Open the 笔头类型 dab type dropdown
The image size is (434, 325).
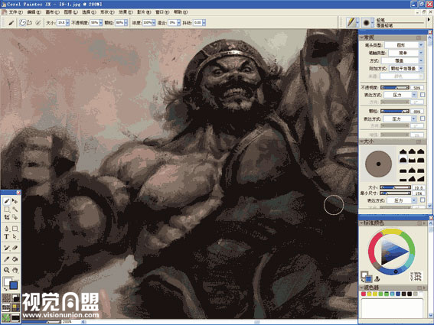coord(404,45)
